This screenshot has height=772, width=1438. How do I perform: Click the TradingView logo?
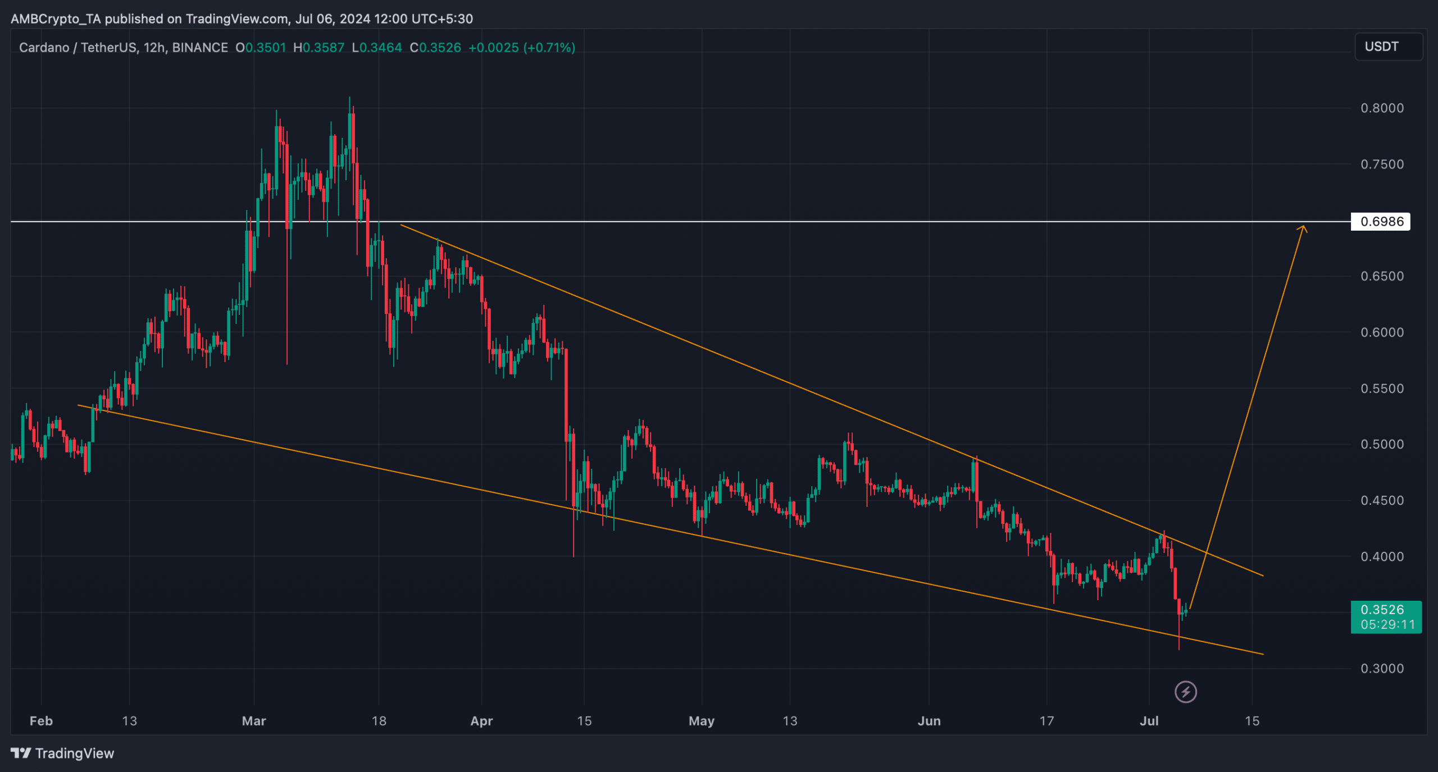[62, 753]
